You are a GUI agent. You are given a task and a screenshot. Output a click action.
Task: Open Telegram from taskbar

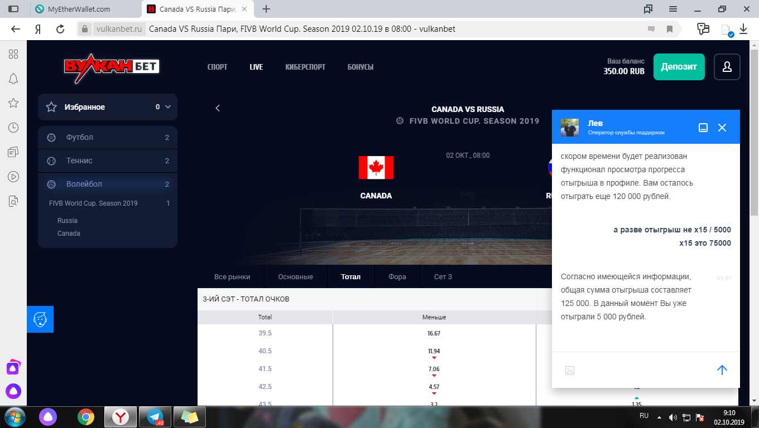click(155, 417)
